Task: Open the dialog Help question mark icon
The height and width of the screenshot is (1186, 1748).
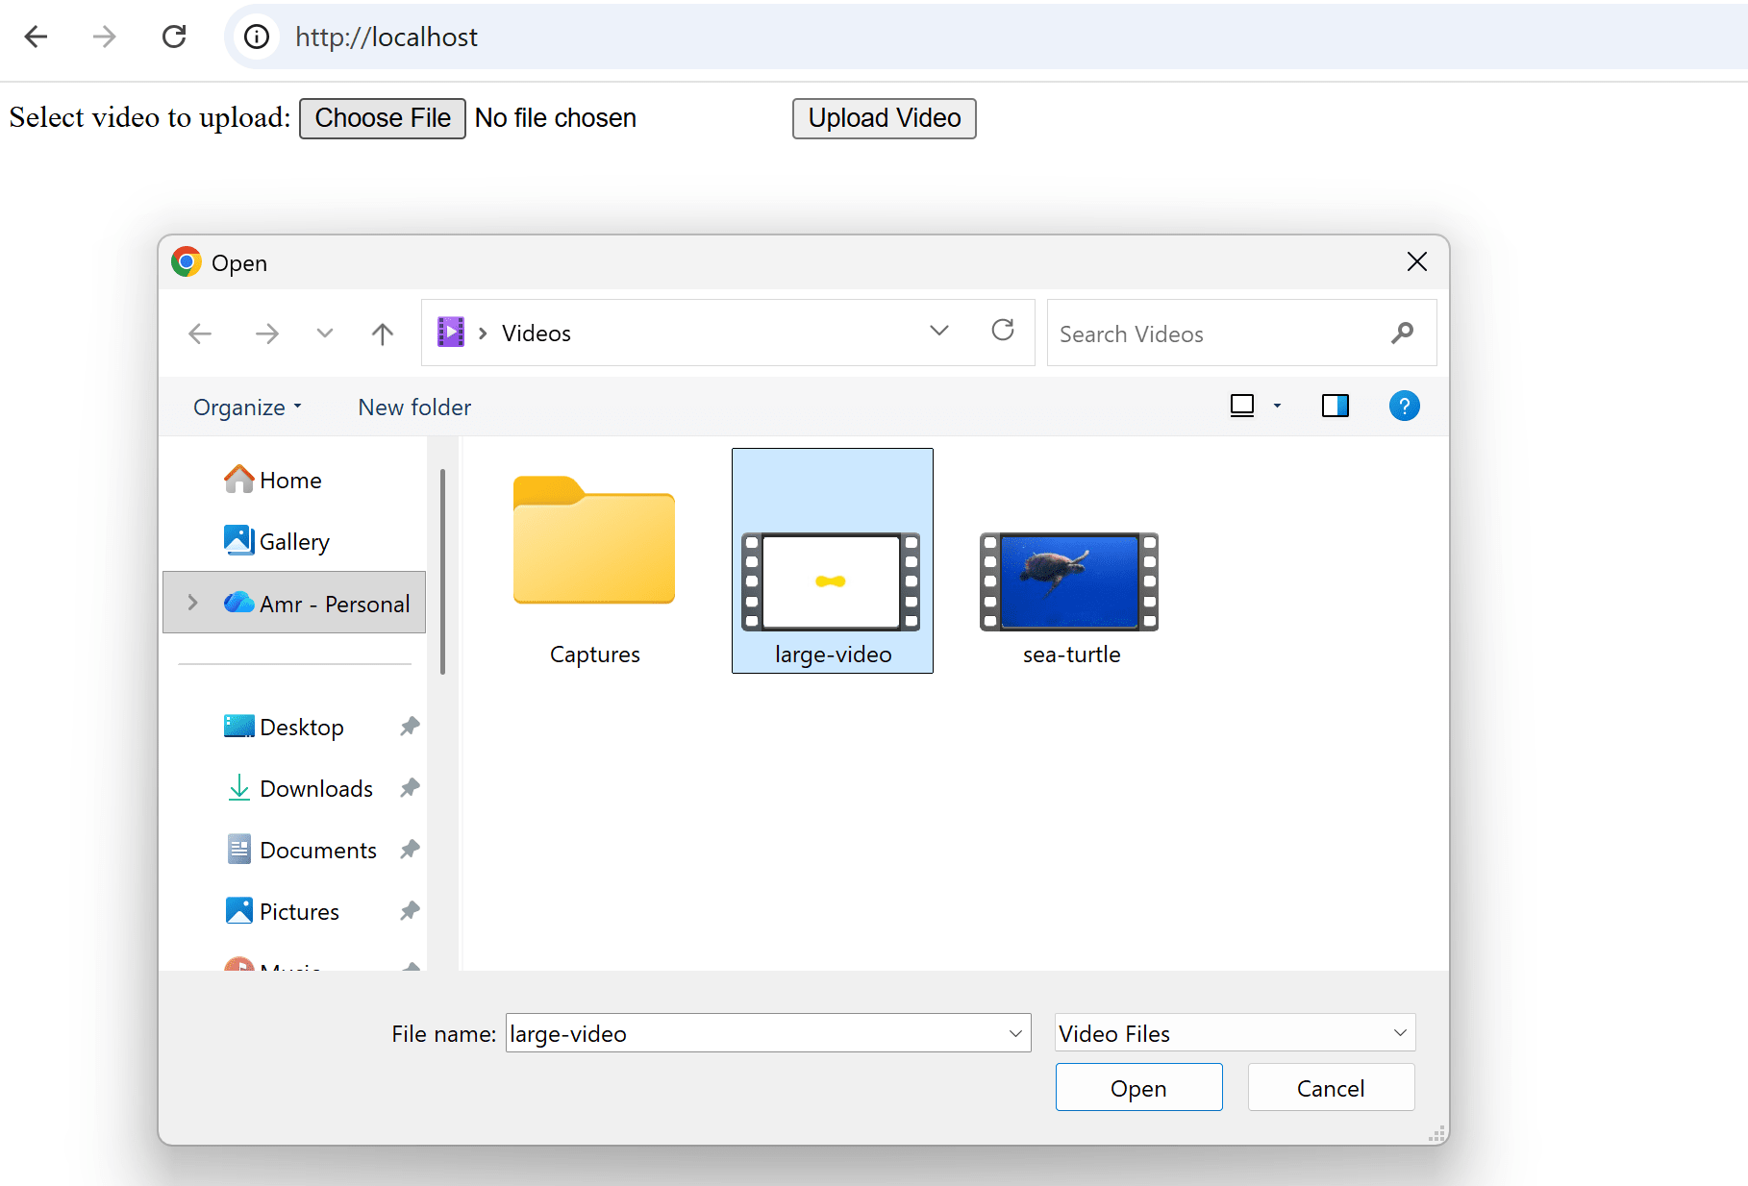Action: pos(1404,407)
